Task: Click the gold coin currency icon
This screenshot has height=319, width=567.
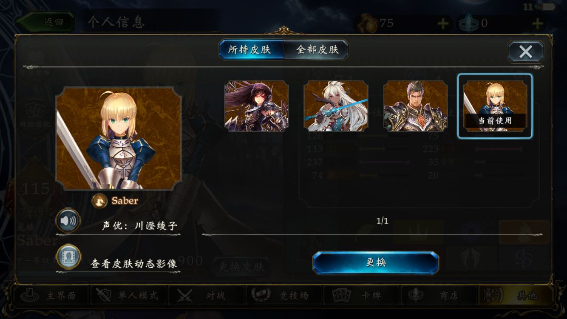Action: (x=368, y=24)
